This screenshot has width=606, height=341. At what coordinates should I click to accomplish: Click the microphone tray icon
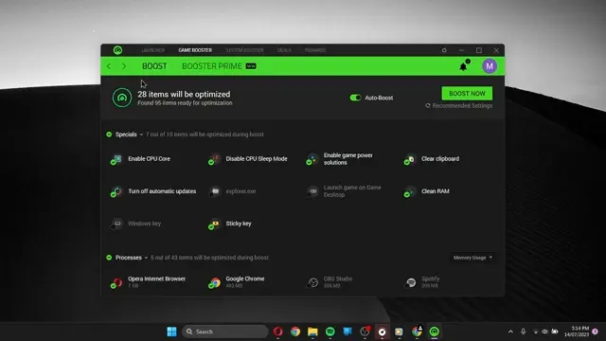(x=523, y=332)
